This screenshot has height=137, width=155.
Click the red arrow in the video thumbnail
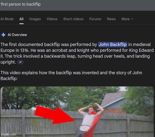[54, 115]
